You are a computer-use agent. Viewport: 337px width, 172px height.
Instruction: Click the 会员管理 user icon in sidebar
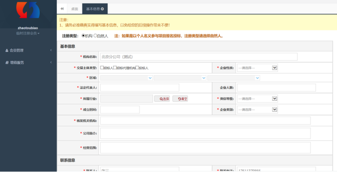(6, 50)
